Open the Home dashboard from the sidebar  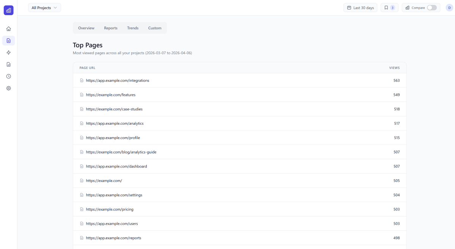[8, 28]
